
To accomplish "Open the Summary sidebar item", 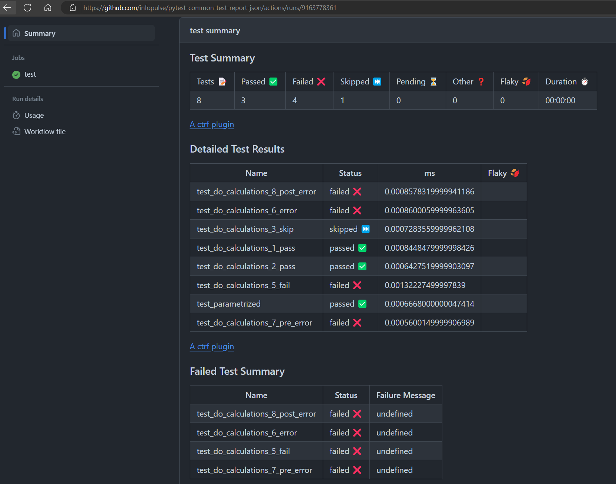I will 81,33.
